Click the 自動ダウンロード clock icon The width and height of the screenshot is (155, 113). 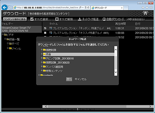[104, 19]
